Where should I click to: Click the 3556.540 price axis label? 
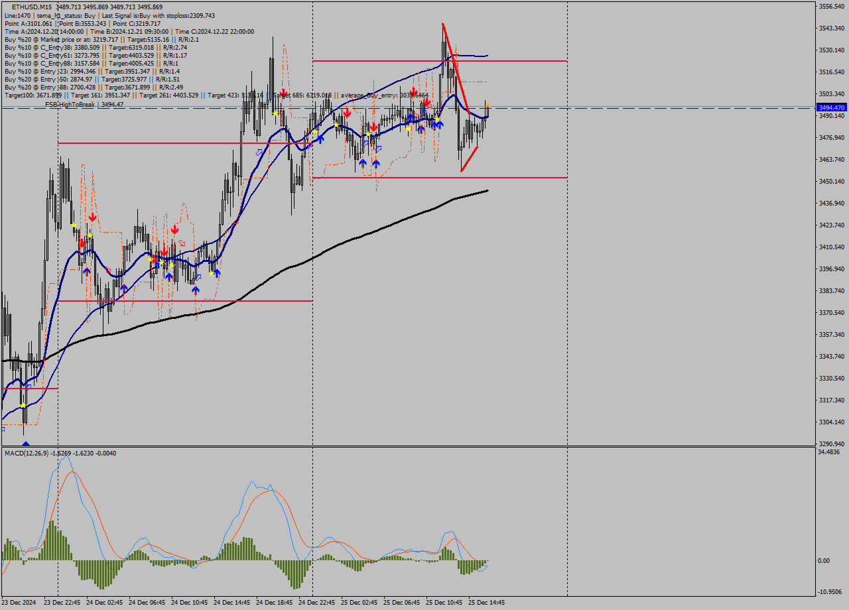832,7
